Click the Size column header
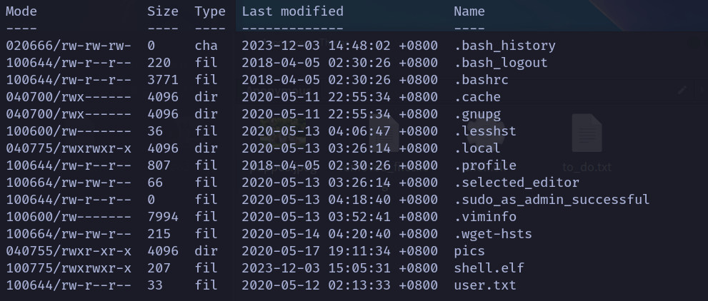Screen dimensions: 708x301 (162, 11)
